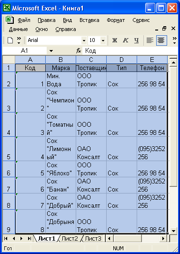Expand formatting toolbar options chevron at right
The width and height of the screenshot is (180, 254).
174,41
